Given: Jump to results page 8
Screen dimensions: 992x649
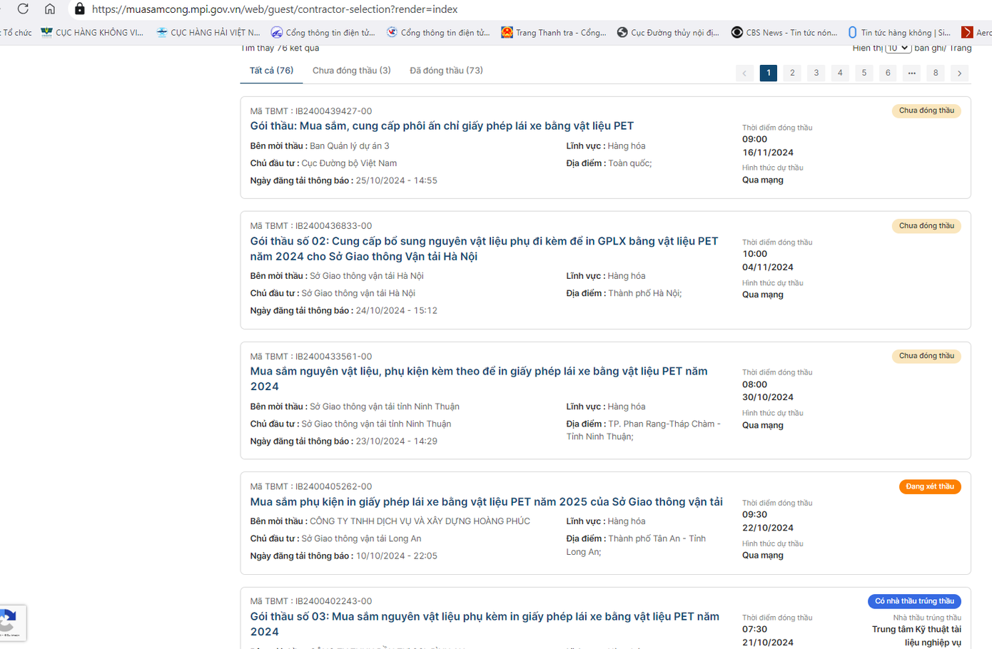Looking at the screenshot, I should coord(935,73).
